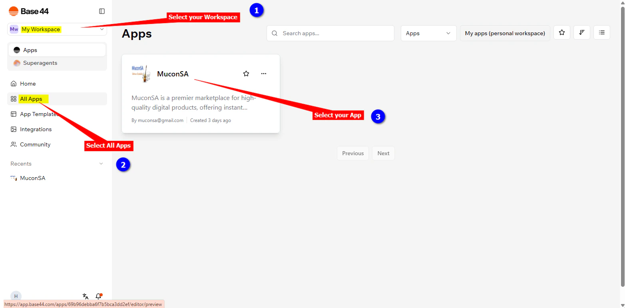Select the Apps tab in sidebar

57,50
